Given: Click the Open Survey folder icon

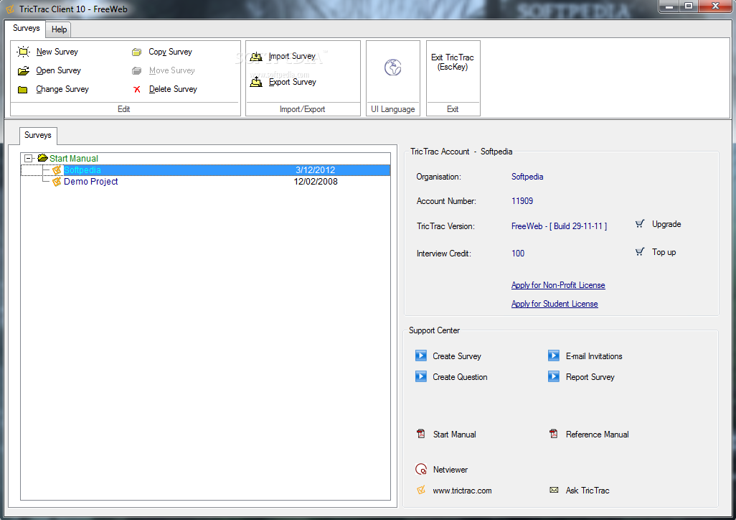Looking at the screenshot, I should 23,71.
